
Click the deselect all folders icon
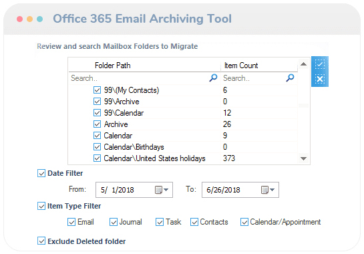tap(320, 79)
